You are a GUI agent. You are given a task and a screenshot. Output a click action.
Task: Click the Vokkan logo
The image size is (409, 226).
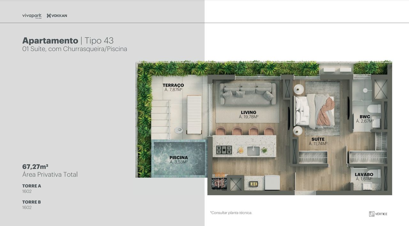click(x=57, y=16)
